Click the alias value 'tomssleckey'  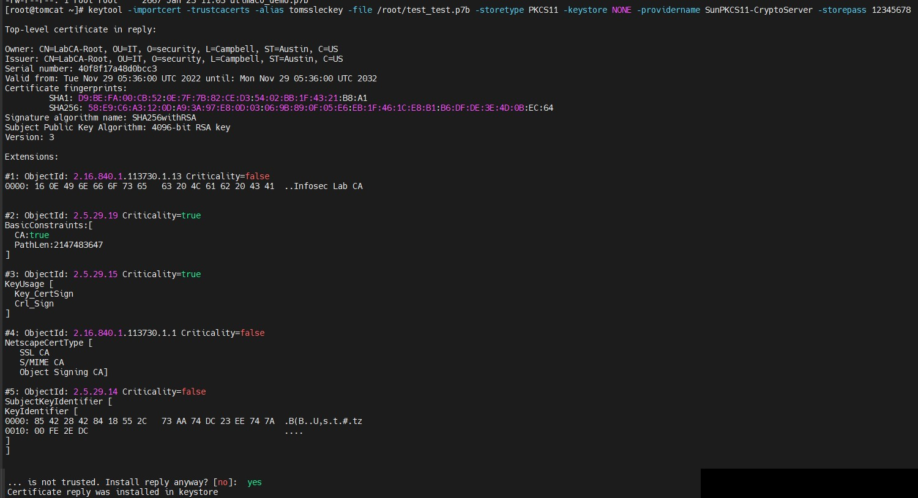316,10
